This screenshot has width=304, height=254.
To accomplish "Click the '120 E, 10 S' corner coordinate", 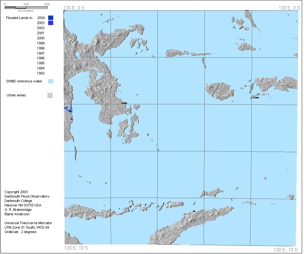I will [x=76, y=248].
